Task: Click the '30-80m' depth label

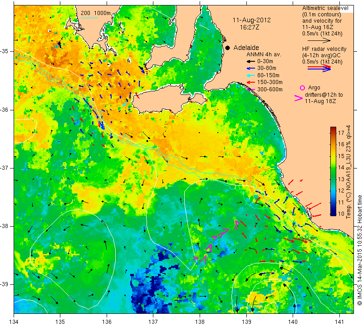Action: (x=267, y=68)
